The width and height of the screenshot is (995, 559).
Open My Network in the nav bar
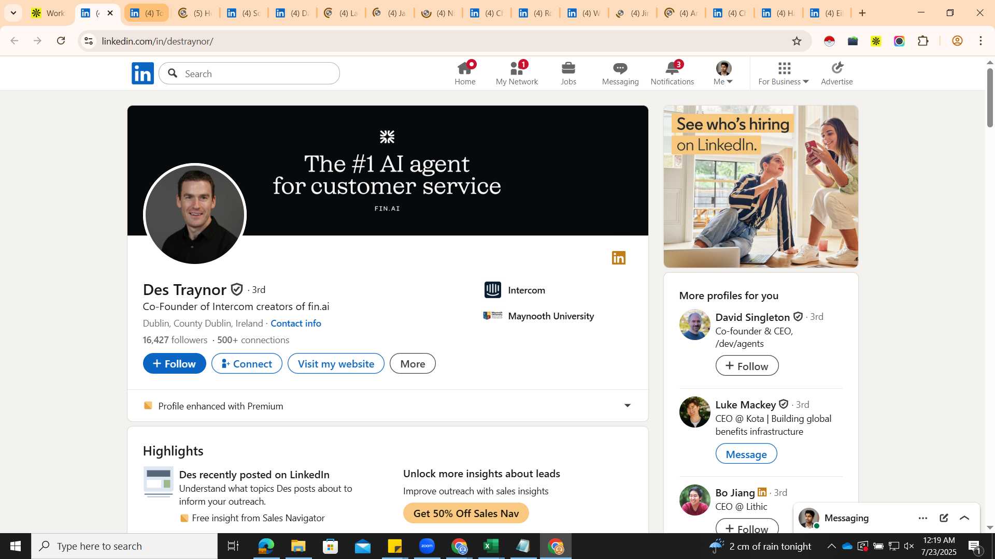coord(517,73)
